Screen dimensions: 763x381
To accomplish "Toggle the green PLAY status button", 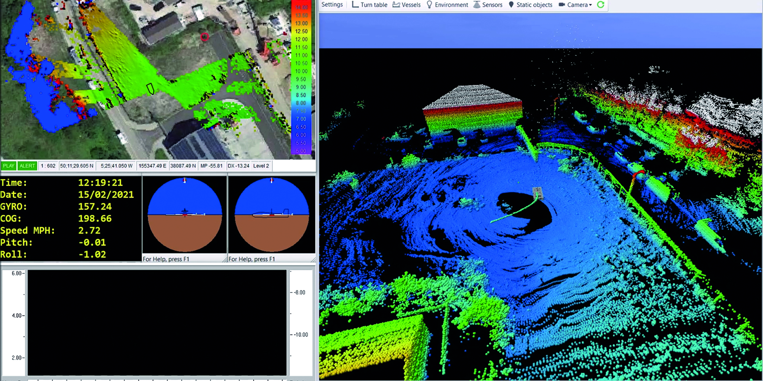I will coord(9,166).
